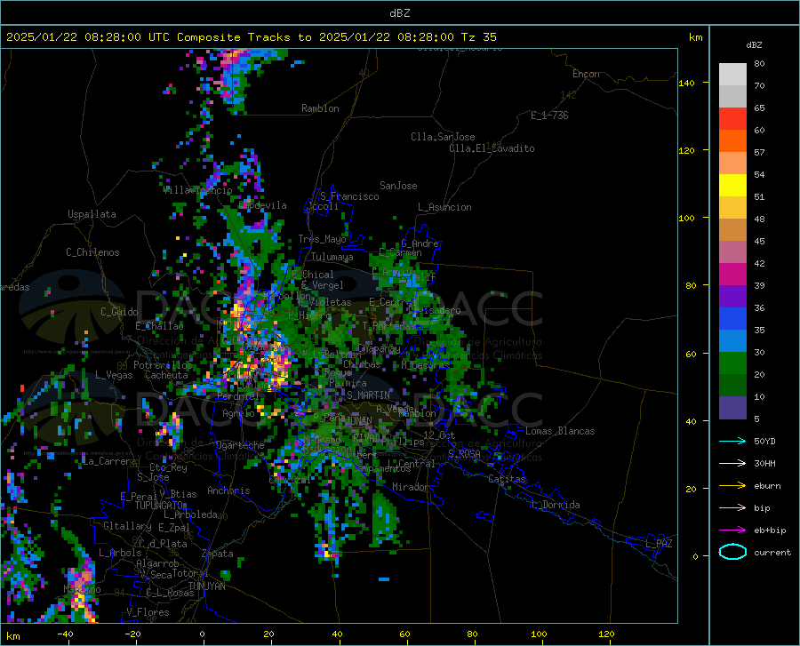Click the 'Anchoris' map label
Screen dimensions: 800x646
pos(228,491)
